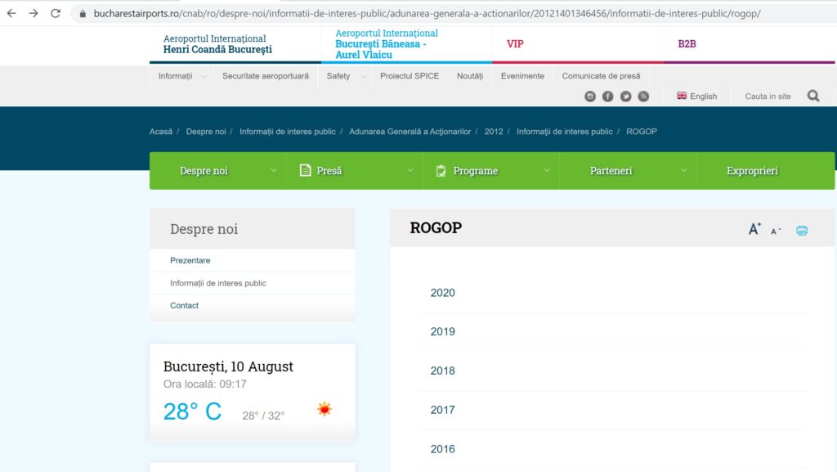Click the UK flag next to English

pos(682,96)
